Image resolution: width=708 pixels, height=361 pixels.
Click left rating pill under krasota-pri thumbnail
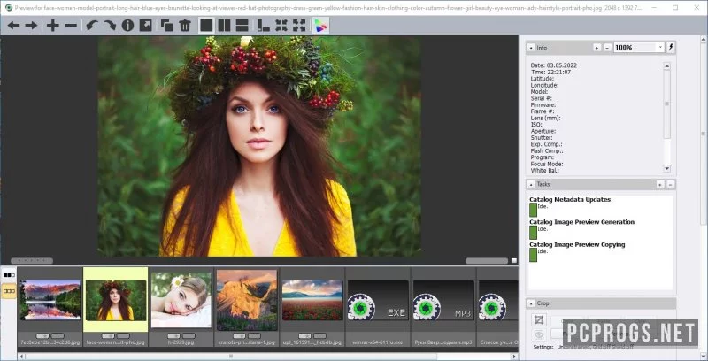(x=239, y=335)
